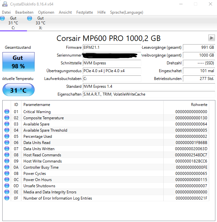The width and height of the screenshot is (217, 222).
Task: Click the blue status orb of X: drive tab
Action: [x=30, y=18]
